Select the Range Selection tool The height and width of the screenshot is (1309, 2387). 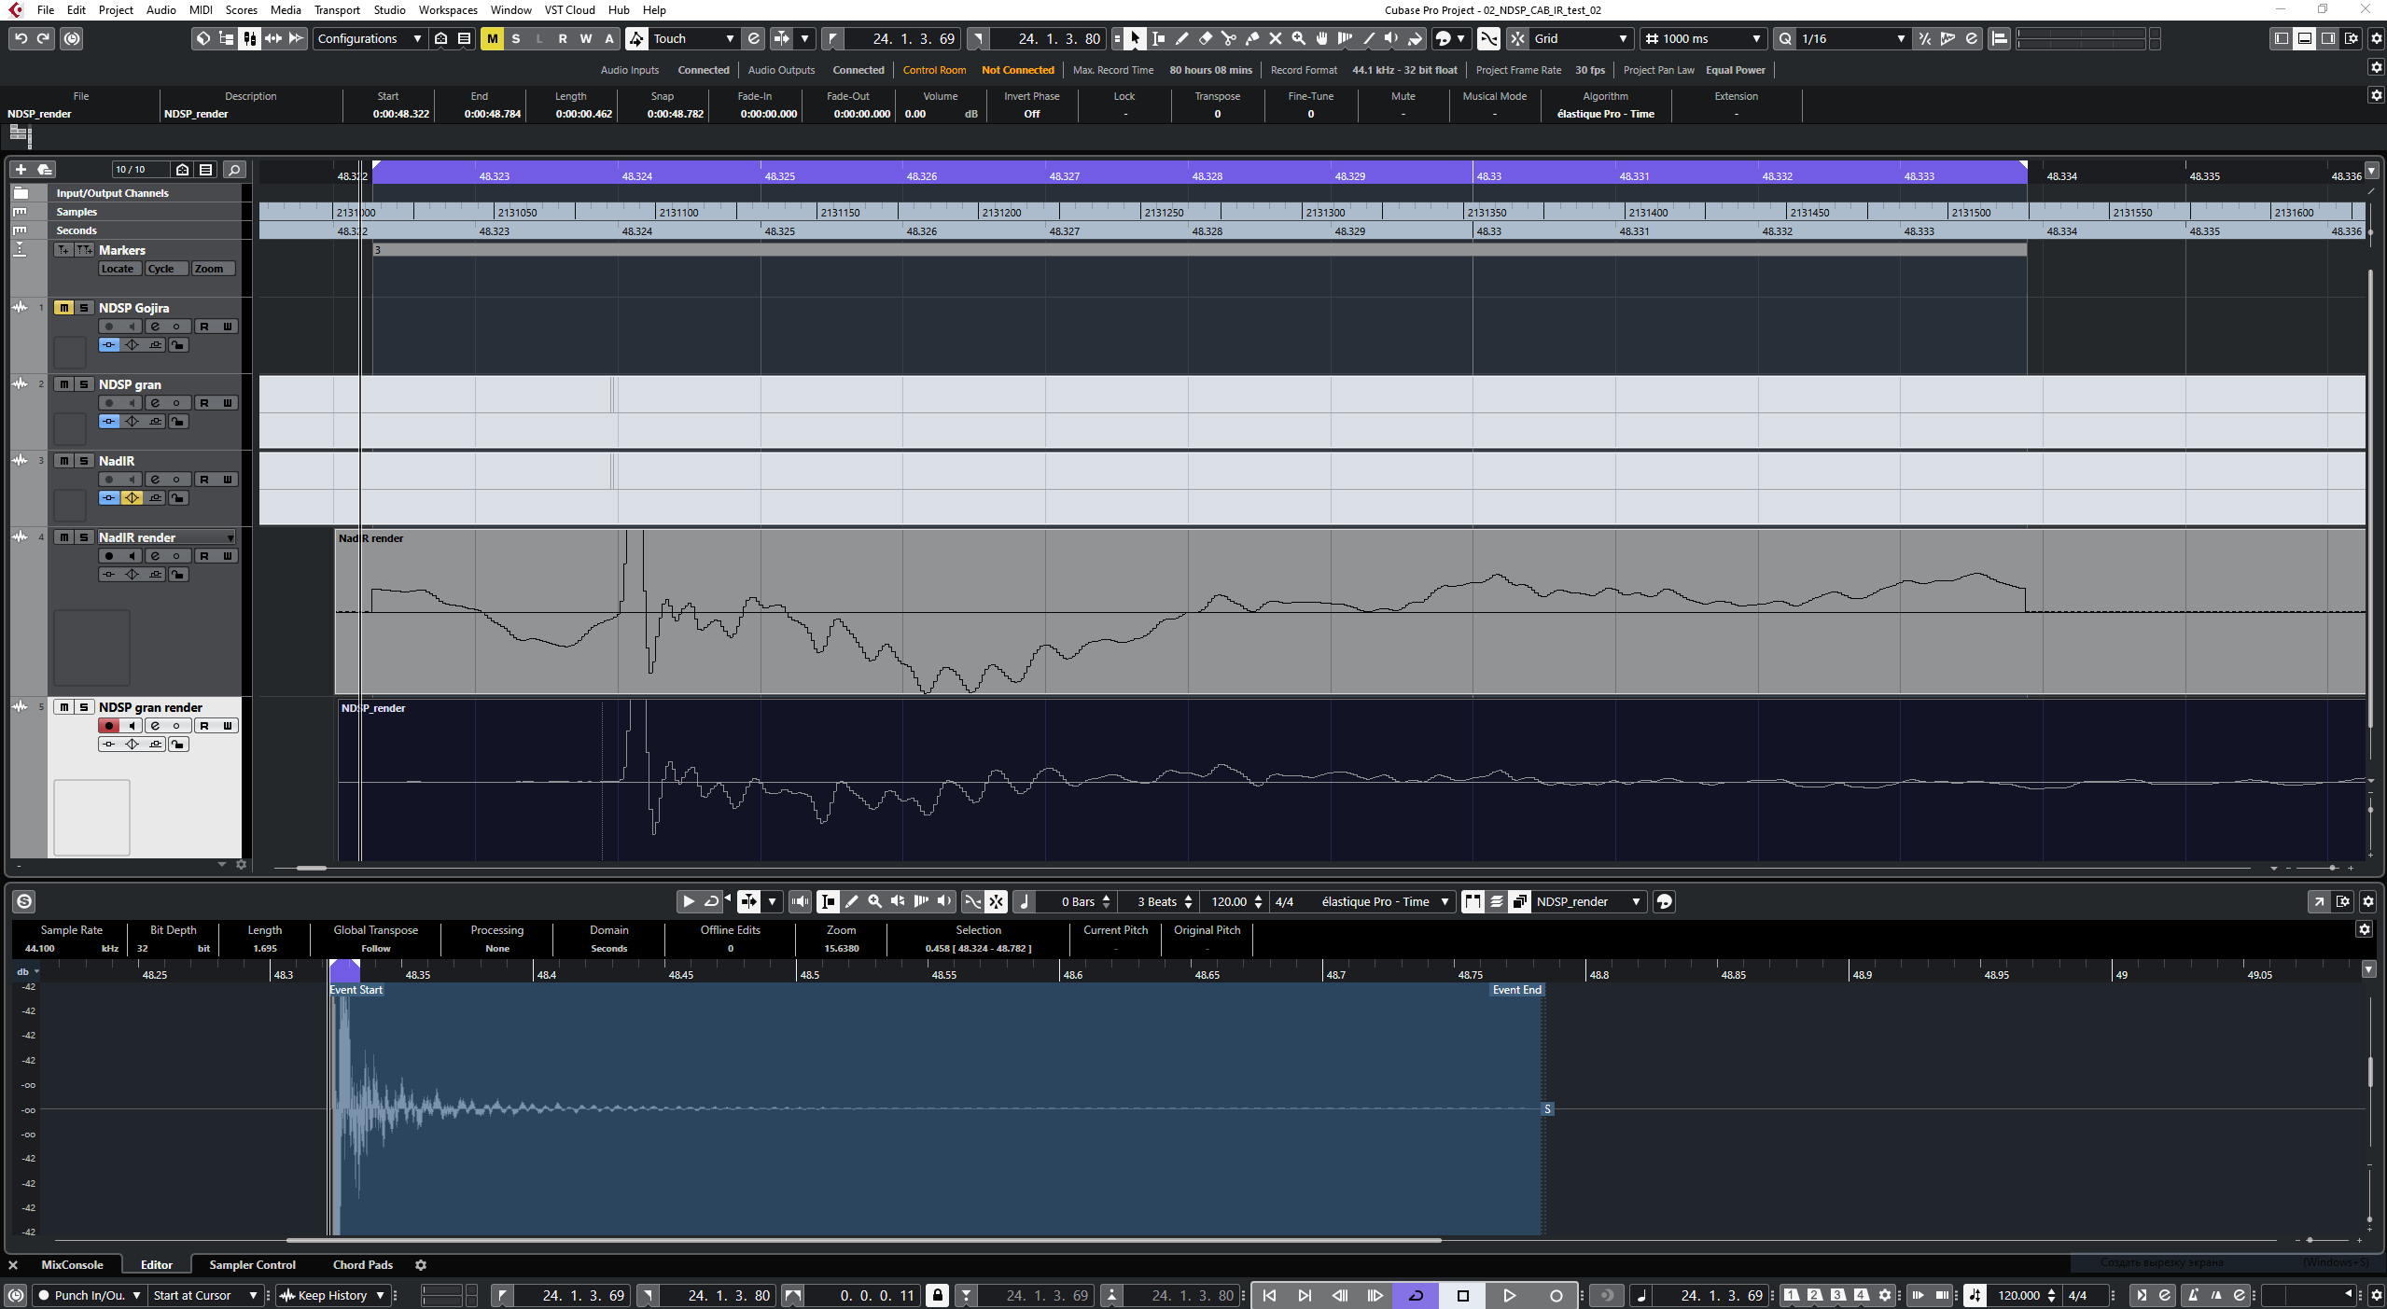(1158, 38)
